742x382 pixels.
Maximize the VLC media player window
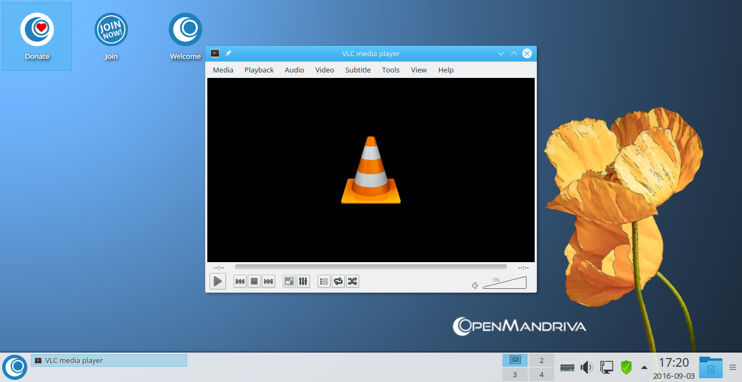tap(513, 53)
